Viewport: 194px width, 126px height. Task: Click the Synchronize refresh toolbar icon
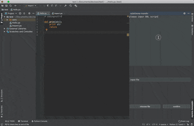pyautogui.click(x=11, y=6)
